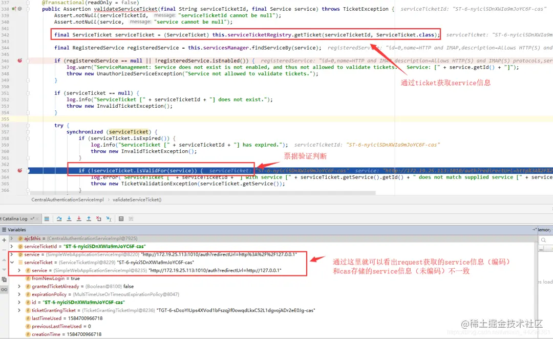Click the Remove Watch minus icon
Viewport: 553px width, 339px height.
coord(4,249)
